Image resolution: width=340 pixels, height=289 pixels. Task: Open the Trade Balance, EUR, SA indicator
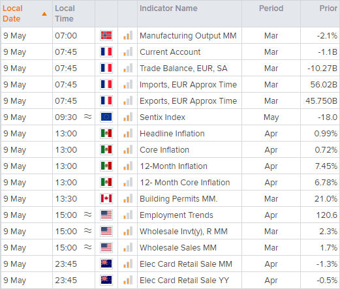click(183, 68)
